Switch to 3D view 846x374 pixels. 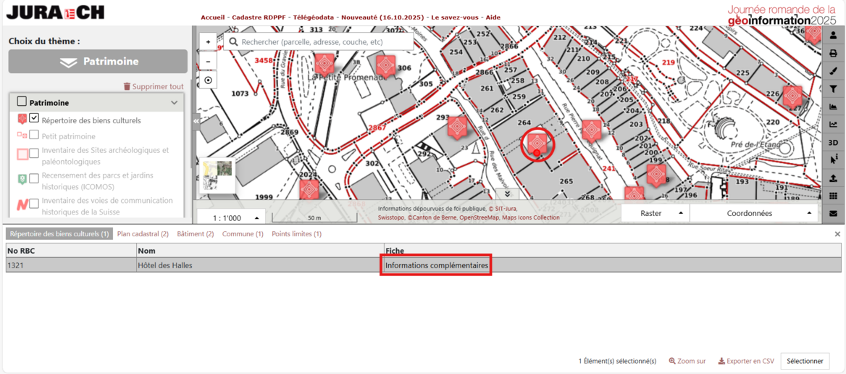pos(833,143)
